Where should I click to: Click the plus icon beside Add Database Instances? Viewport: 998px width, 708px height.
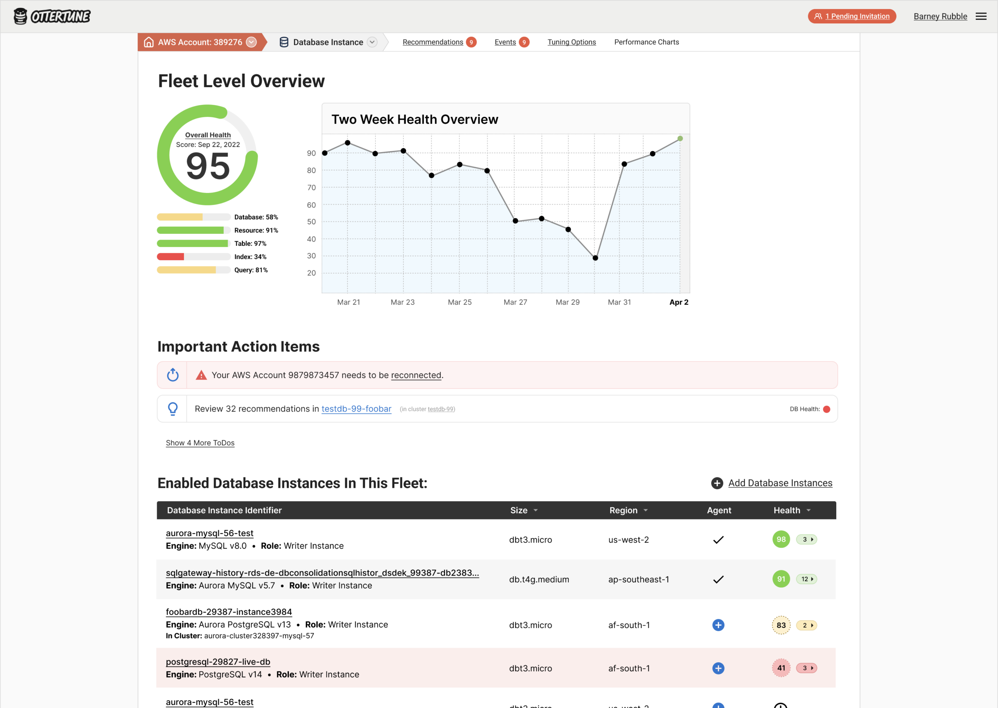click(x=717, y=483)
